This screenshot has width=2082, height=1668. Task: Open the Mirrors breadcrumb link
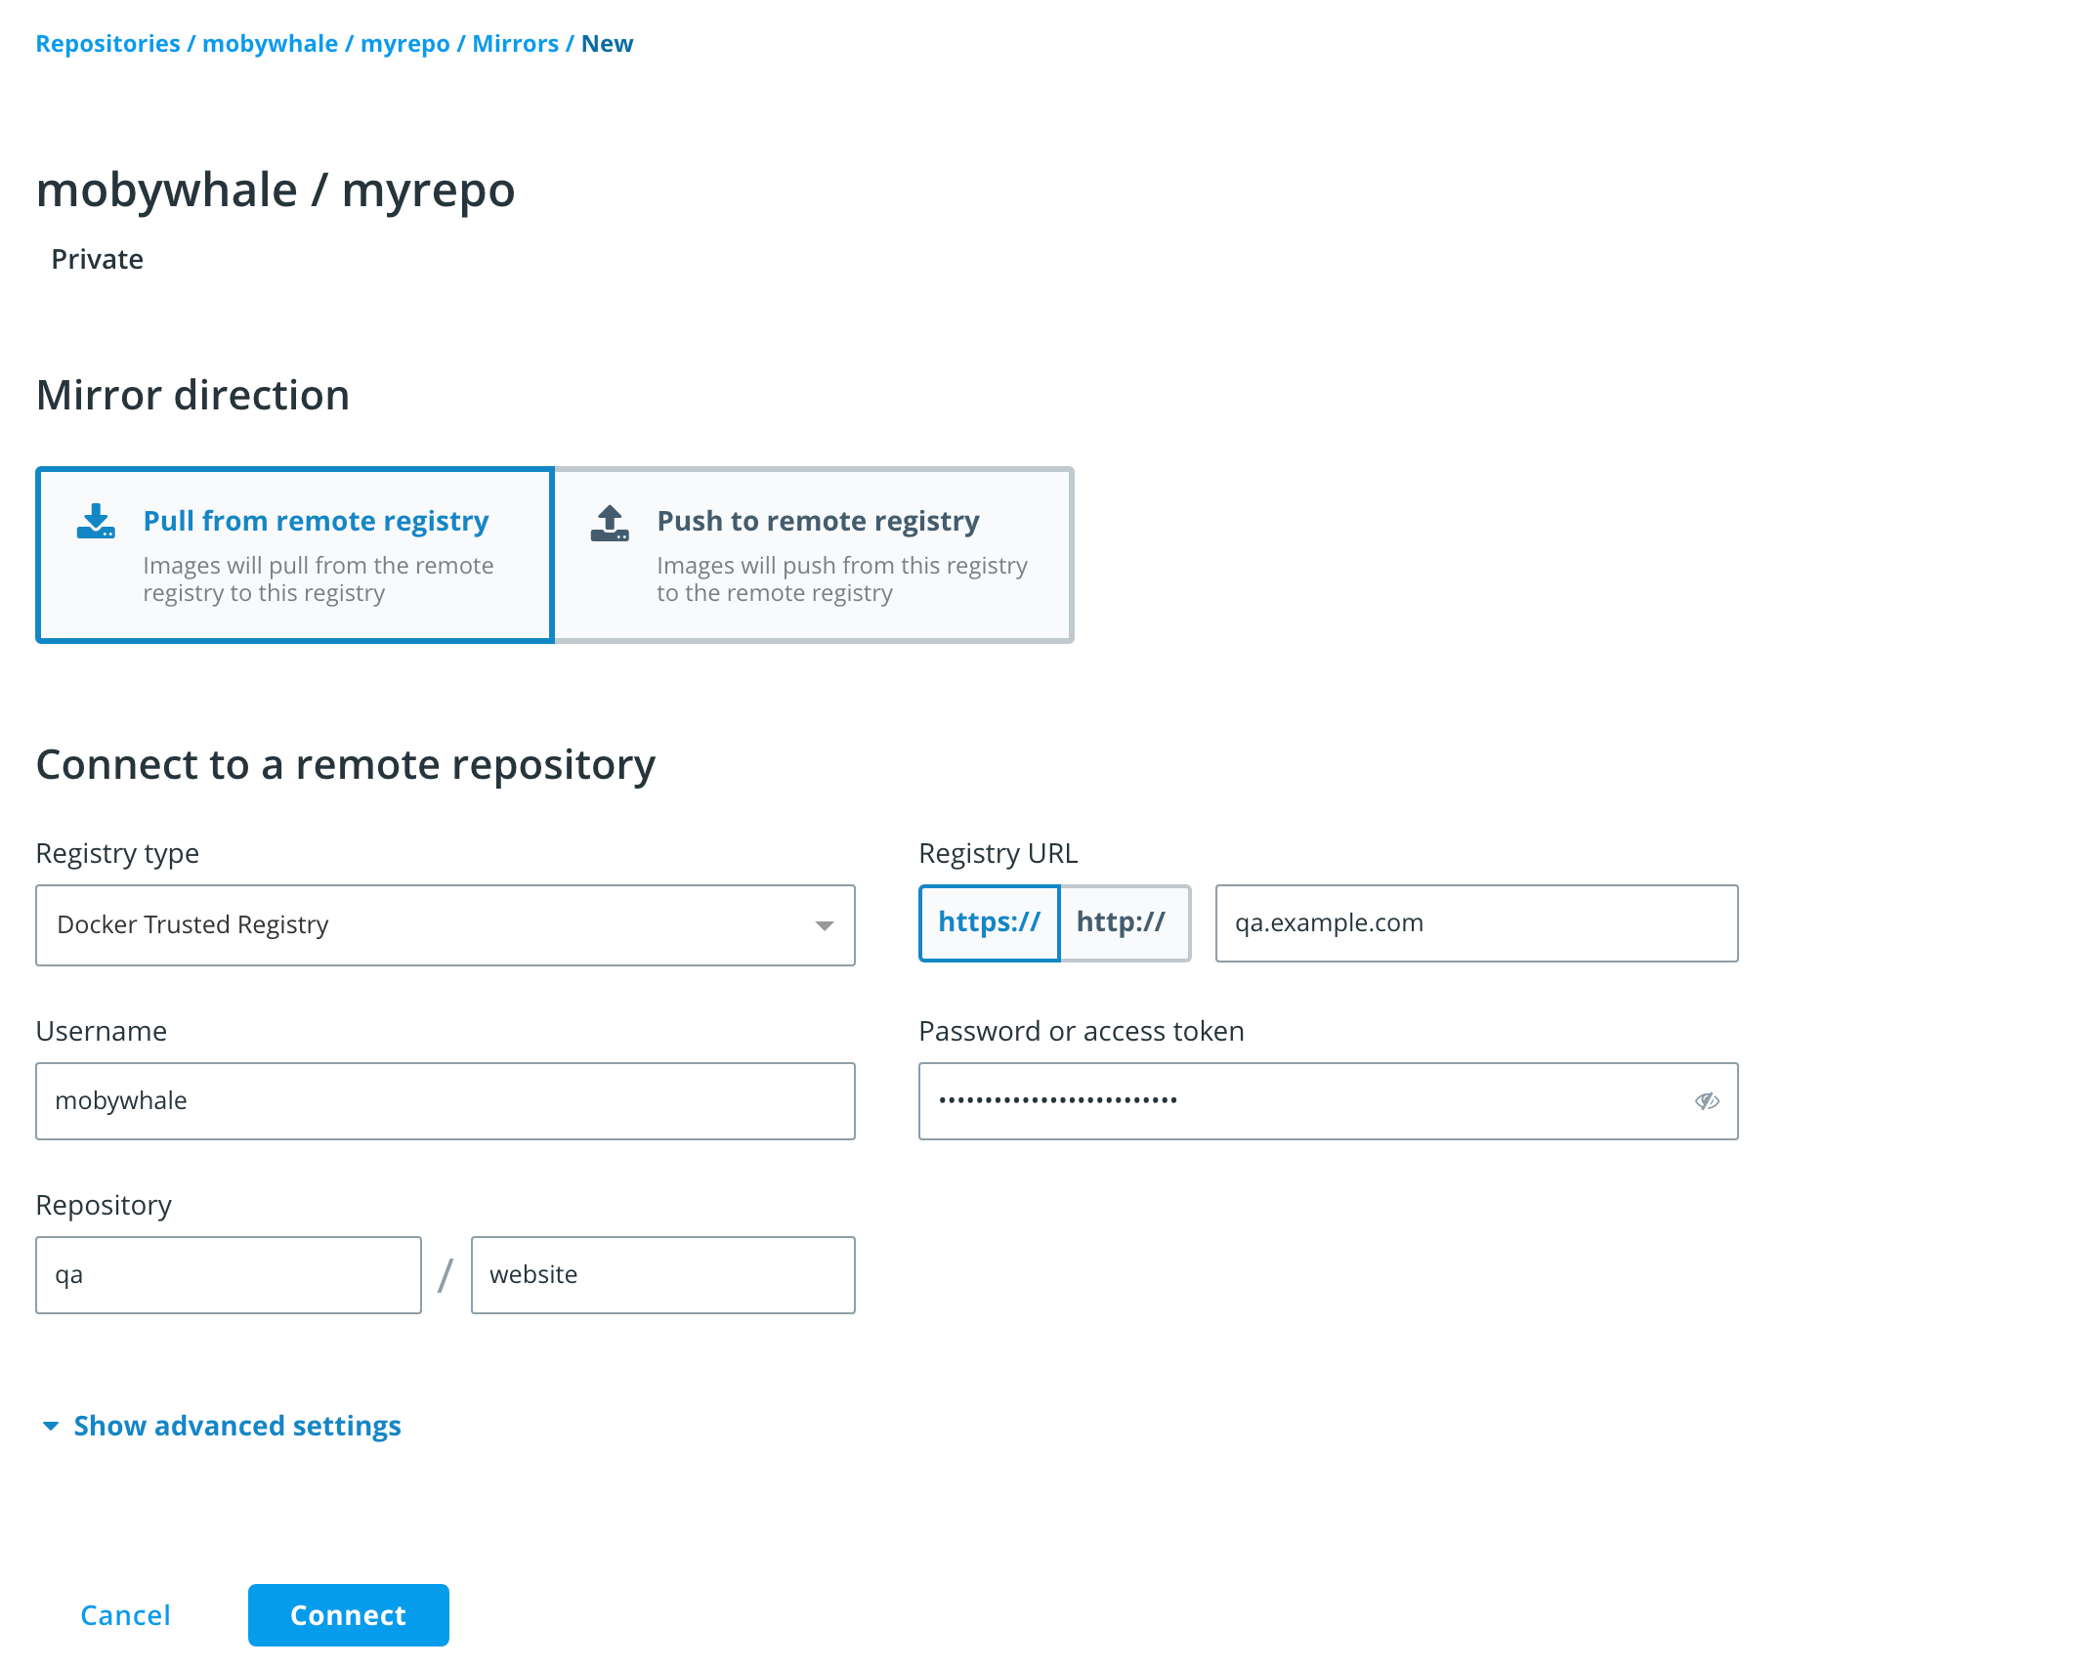coord(515,43)
